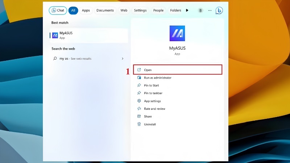Click the Bing Chat icon at top right
The height and width of the screenshot is (163, 290).
[x=219, y=11]
